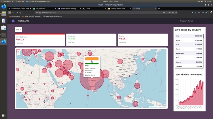Close the WhatsApp tab
The image size is (213, 119).
(55, 8)
